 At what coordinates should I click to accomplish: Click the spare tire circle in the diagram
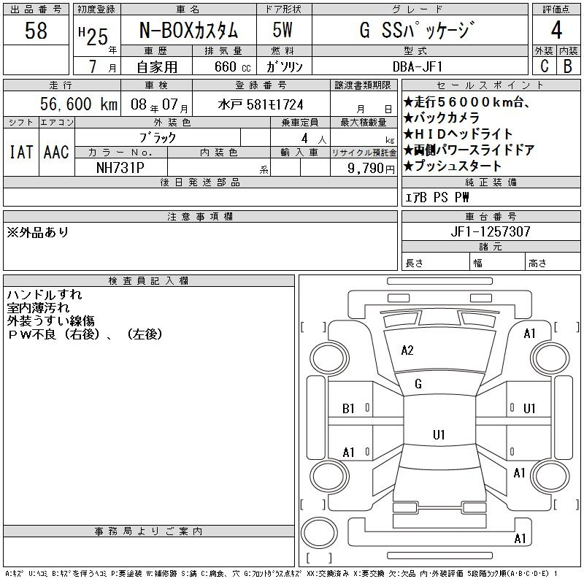point(318,533)
